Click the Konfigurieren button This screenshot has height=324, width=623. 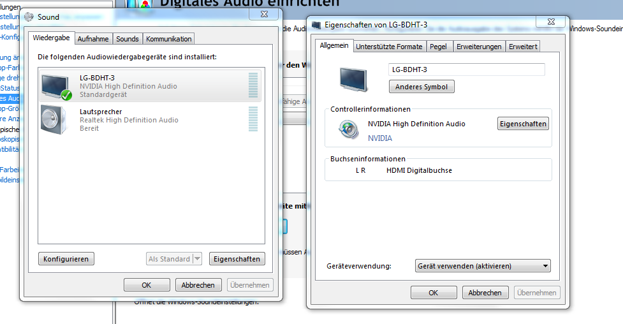click(66, 259)
